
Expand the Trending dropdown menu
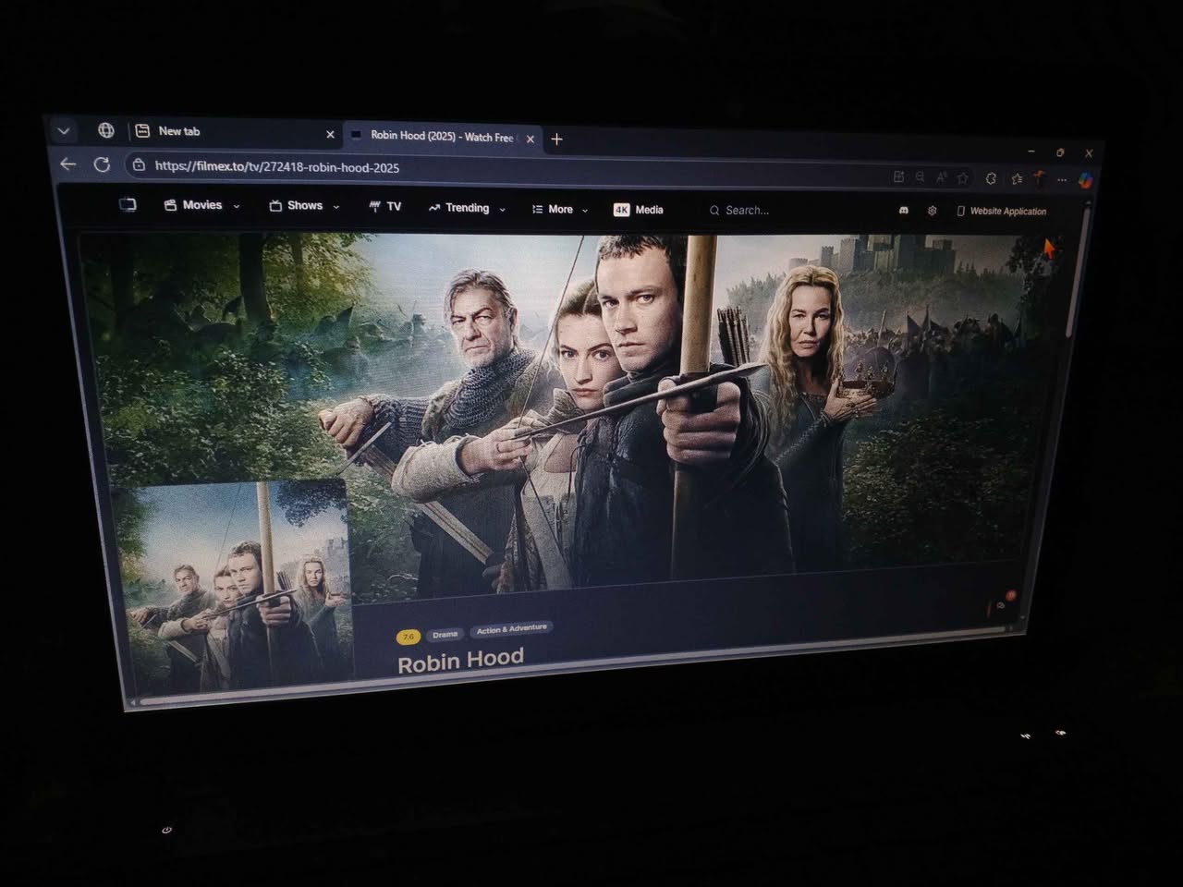[x=467, y=208]
